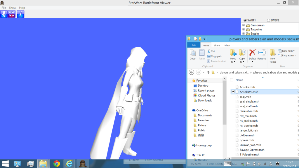Click the Up one level arrow
This screenshot has width=299, height=168.
pos(208,72)
